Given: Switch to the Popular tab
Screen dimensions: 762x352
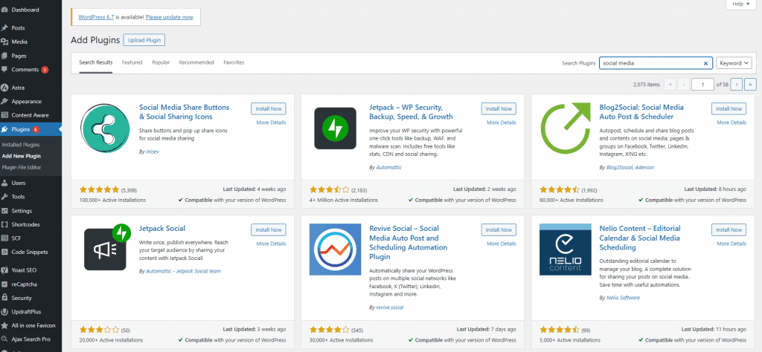Looking at the screenshot, I should [161, 62].
